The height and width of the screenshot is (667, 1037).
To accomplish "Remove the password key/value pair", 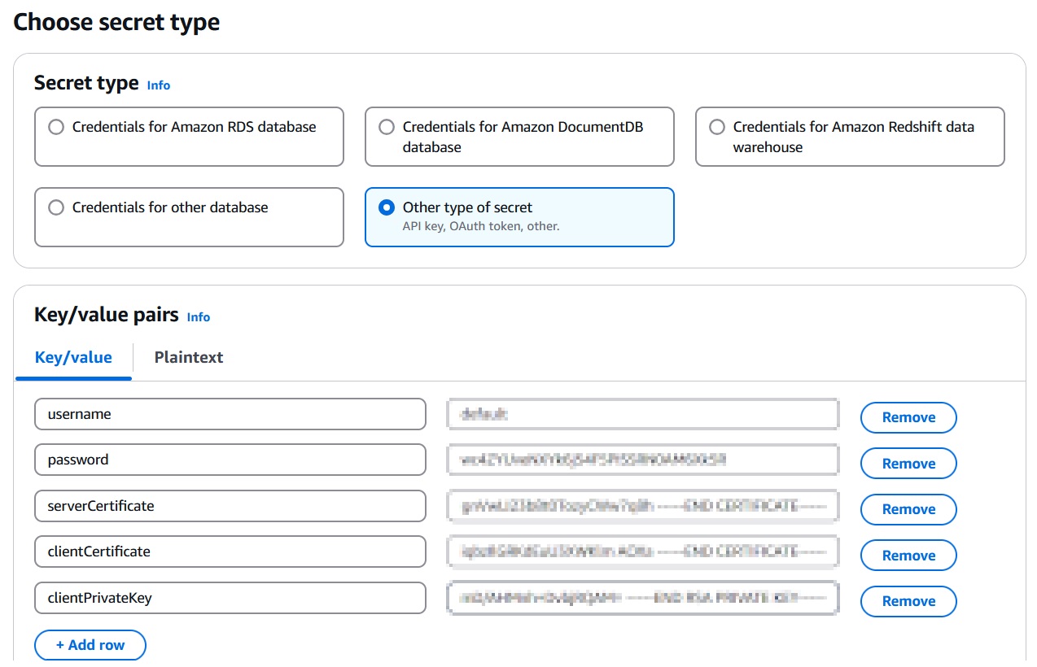I will (908, 463).
